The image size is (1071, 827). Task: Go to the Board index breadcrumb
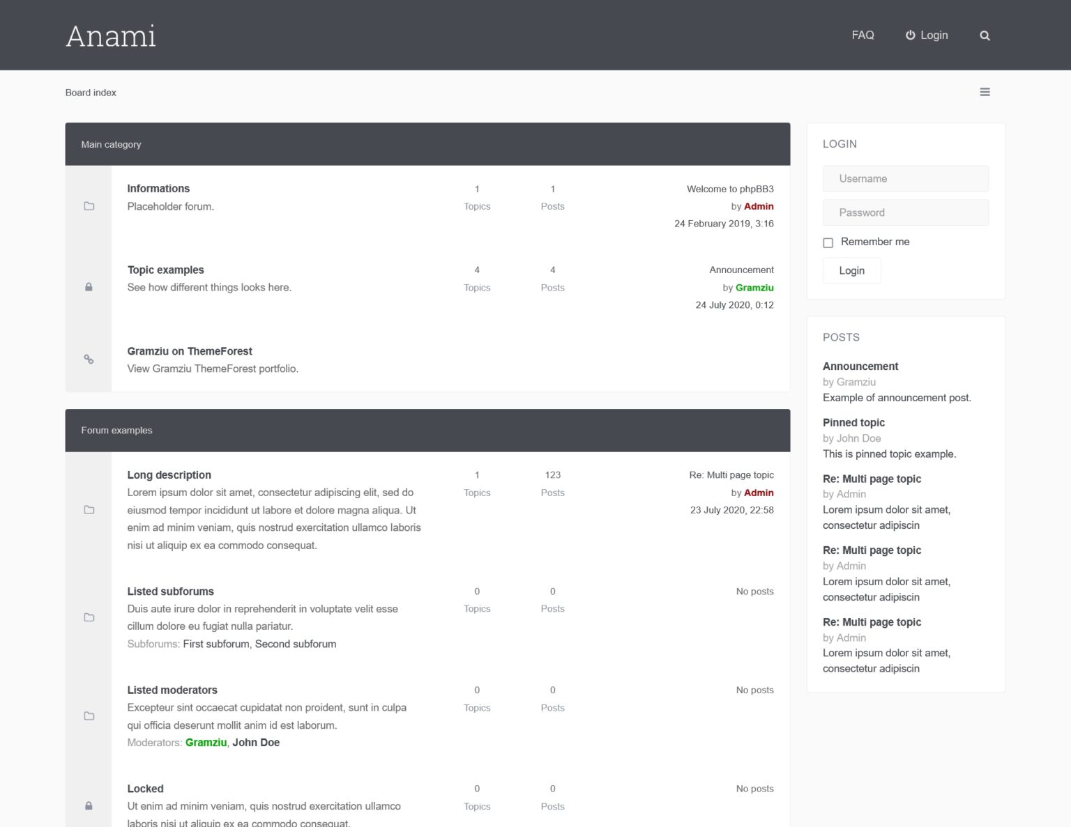(x=91, y=93)
